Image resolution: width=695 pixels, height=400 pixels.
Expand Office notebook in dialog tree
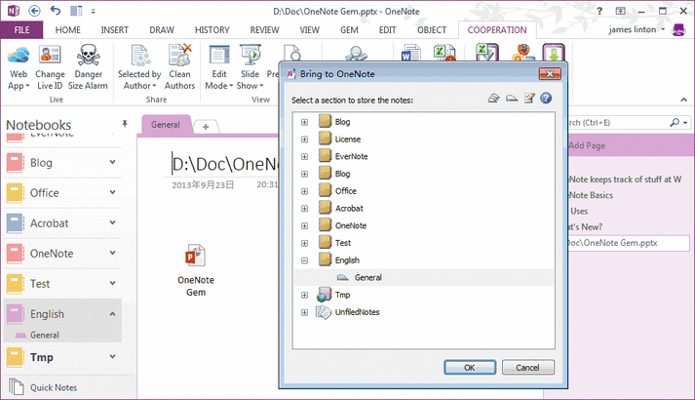304,191
